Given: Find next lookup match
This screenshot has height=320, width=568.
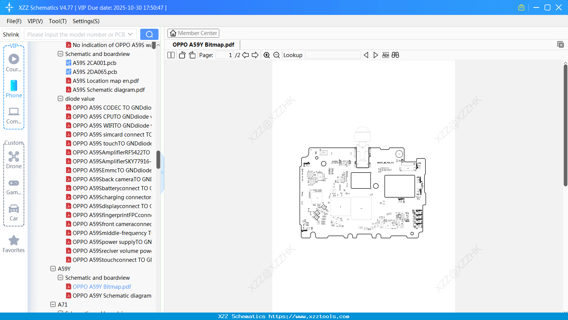Looking at the screenshot, I should click(x=376, y=55).
